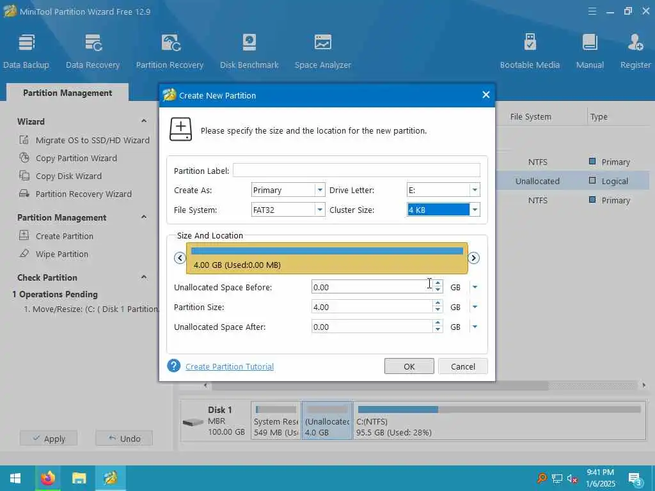Click the File System column header
This screenshot has height=491, width=655.
(530, 117)
